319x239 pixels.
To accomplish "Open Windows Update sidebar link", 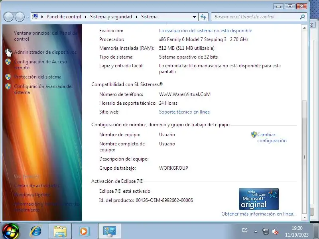I will (x=32, y=195).
